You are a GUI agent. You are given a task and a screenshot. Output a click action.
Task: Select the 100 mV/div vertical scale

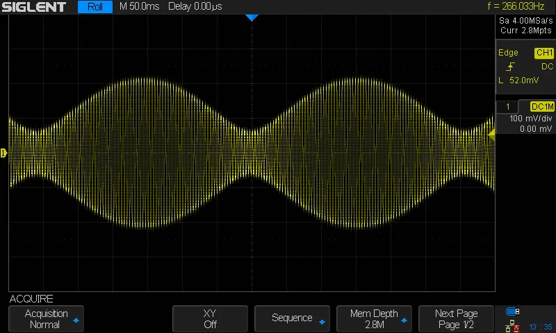530,119
